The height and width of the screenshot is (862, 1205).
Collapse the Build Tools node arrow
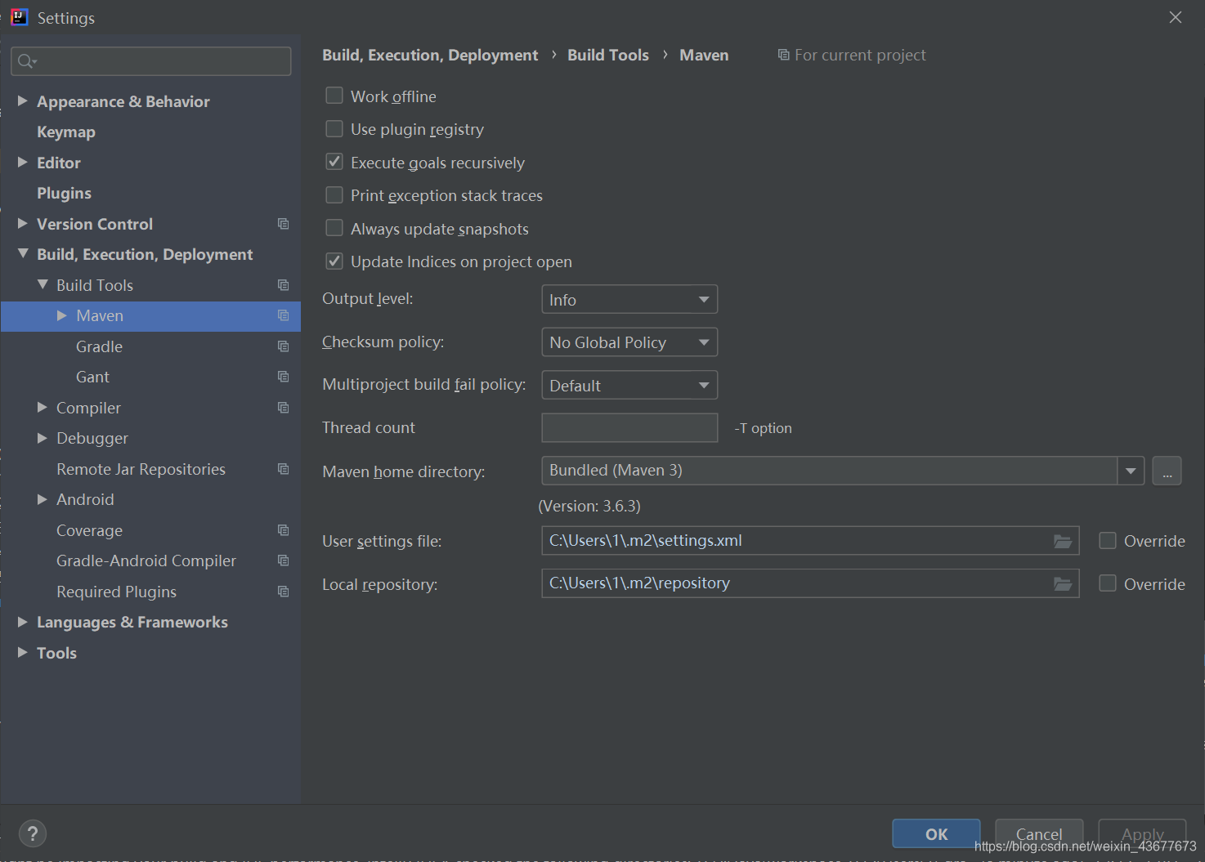[43, 285]
